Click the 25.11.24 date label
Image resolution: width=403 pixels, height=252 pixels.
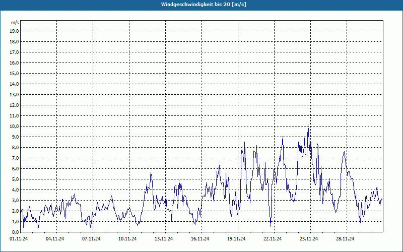point(309,239)
